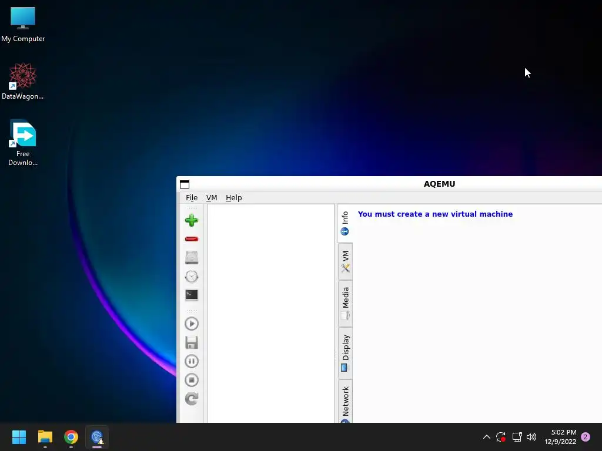This screenshot has height=451, width=602.
Task: Click the clock snapshot icon in AQEMU toolbar
Action: pyautogui.click(x=192, y=277)
